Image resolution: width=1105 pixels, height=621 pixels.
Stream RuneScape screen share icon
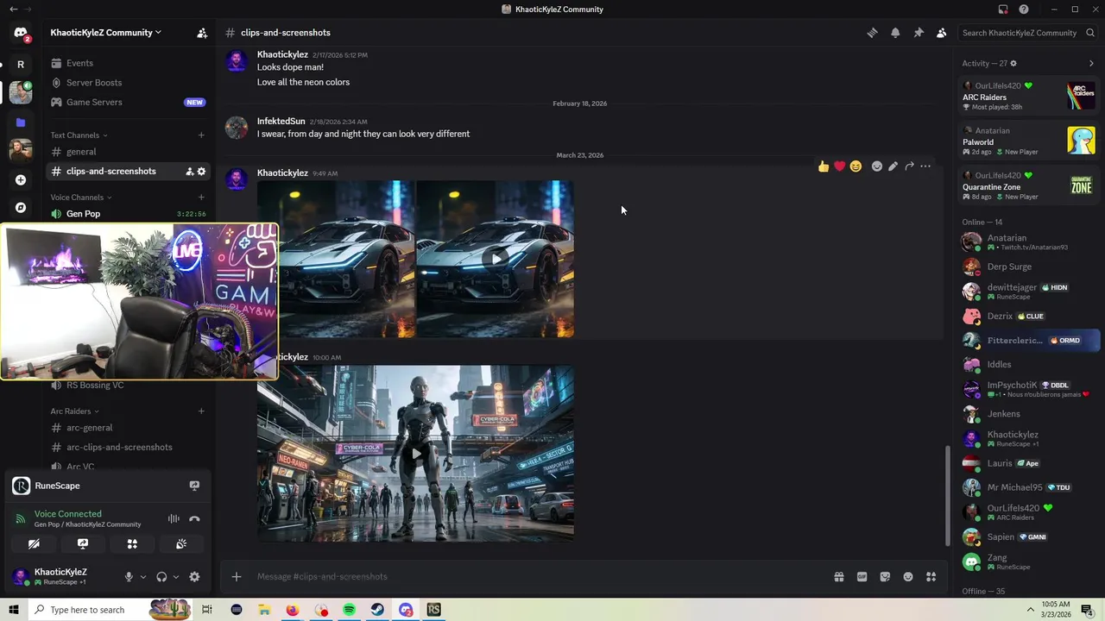point(194,486)
